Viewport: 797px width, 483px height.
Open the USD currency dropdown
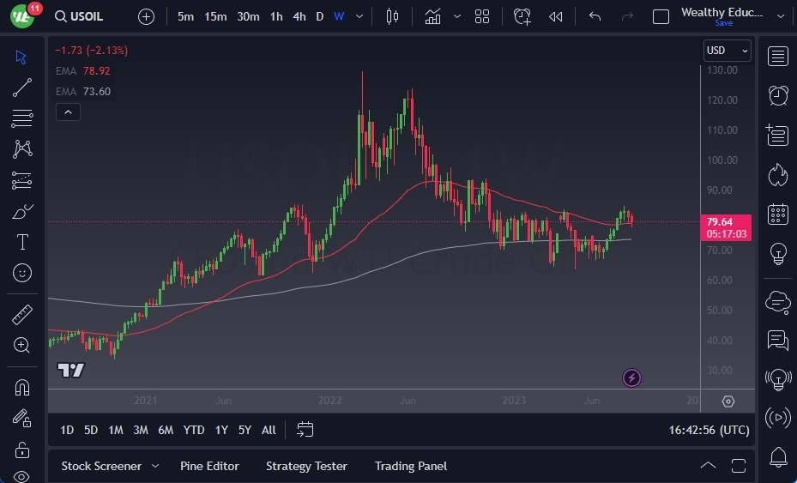727,51
